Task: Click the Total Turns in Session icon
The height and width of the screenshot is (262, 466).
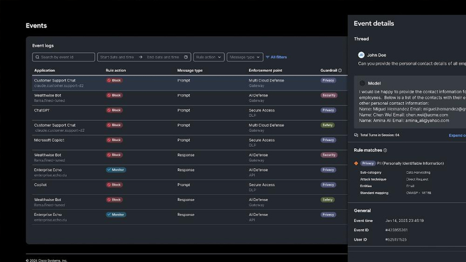Action: tap(356, 135)
